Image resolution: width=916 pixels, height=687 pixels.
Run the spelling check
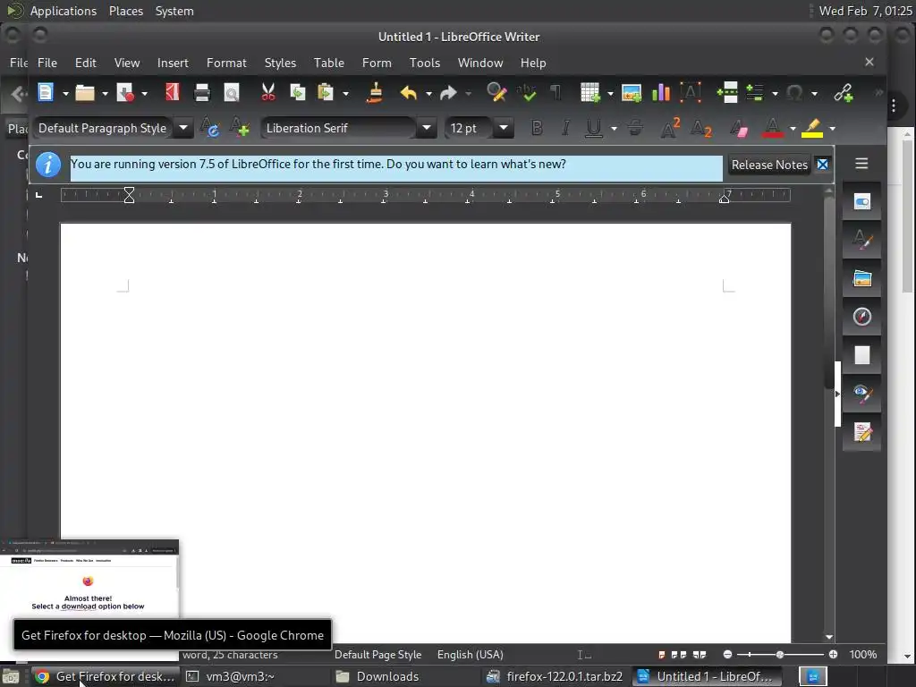(526, 92)
